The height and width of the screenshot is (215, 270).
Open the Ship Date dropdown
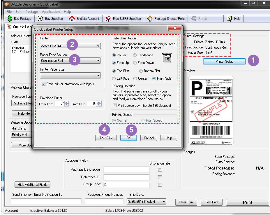[164, 201]
